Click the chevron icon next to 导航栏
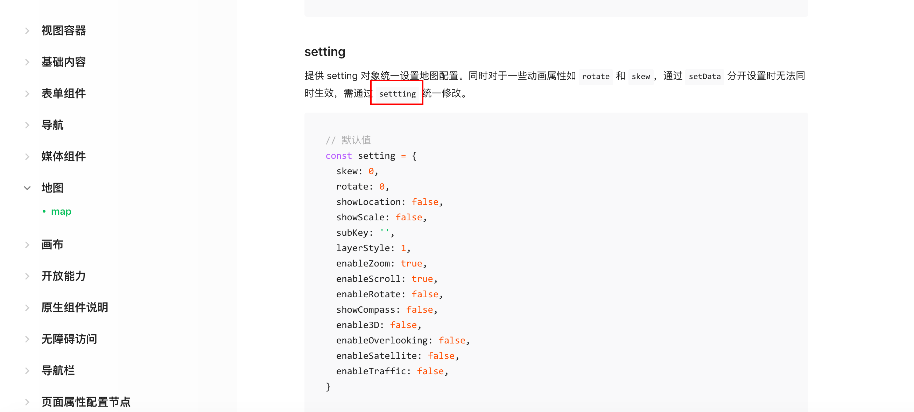 click(27, 371)
